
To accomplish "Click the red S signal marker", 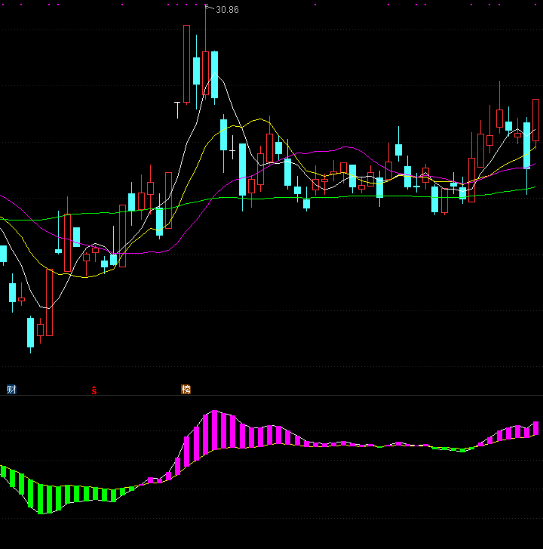I will (x=94, y=390).
